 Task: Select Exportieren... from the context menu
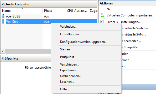69,70
